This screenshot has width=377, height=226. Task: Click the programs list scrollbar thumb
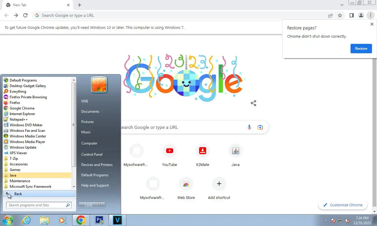74,125
